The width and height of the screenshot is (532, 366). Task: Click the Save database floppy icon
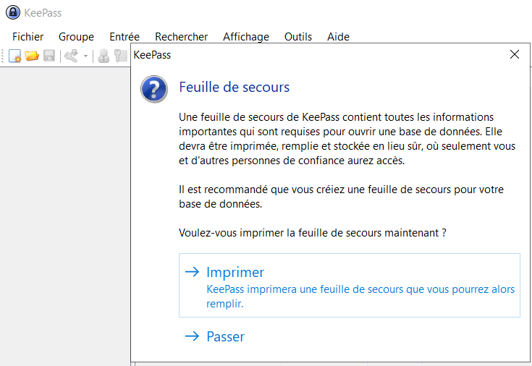(49, 56)
